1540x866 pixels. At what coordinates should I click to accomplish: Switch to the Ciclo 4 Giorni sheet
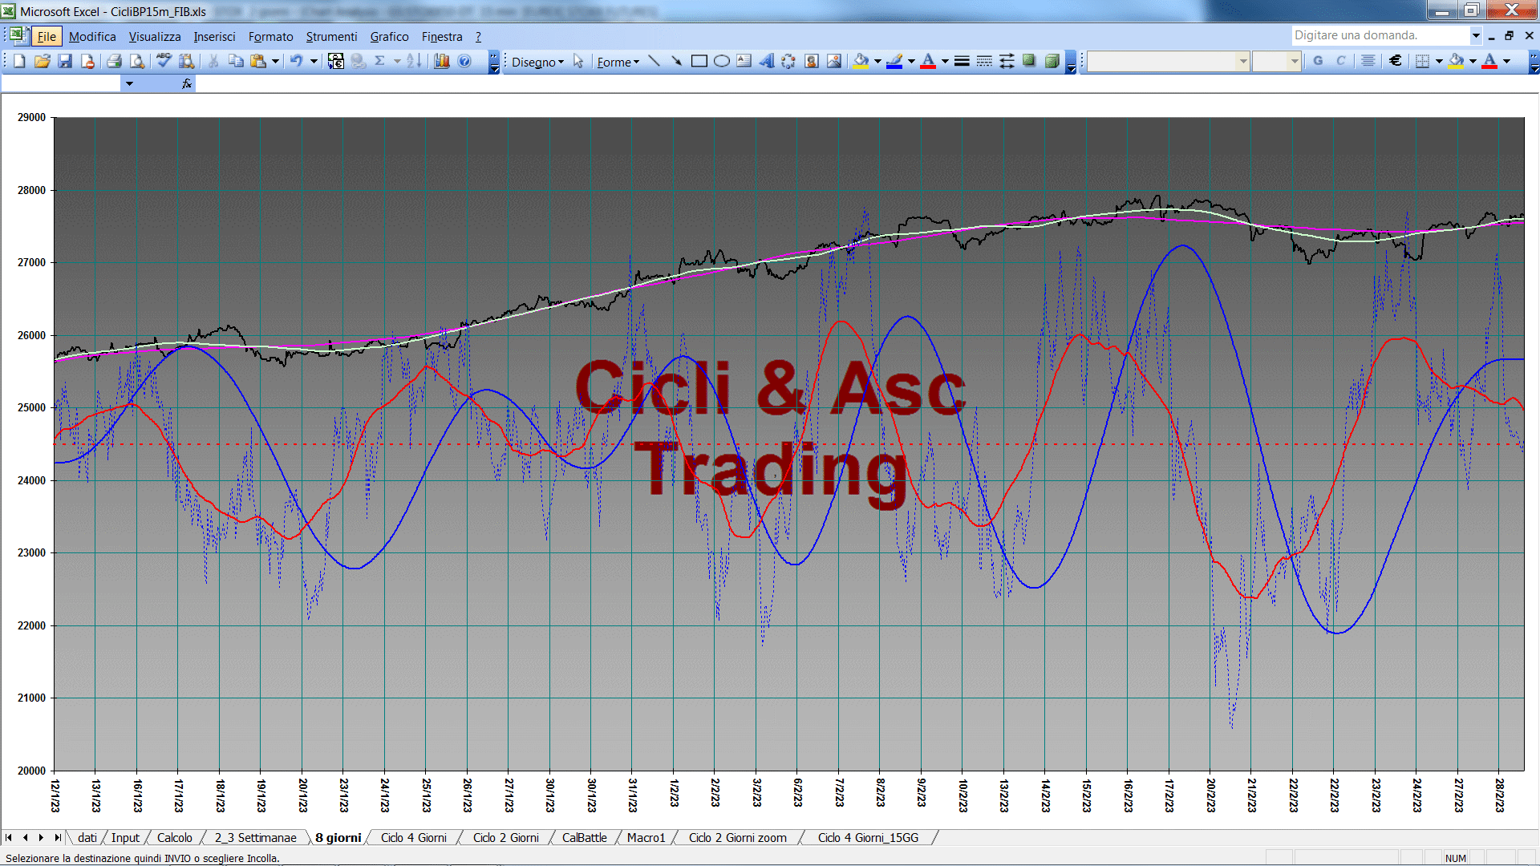(413, 838)
